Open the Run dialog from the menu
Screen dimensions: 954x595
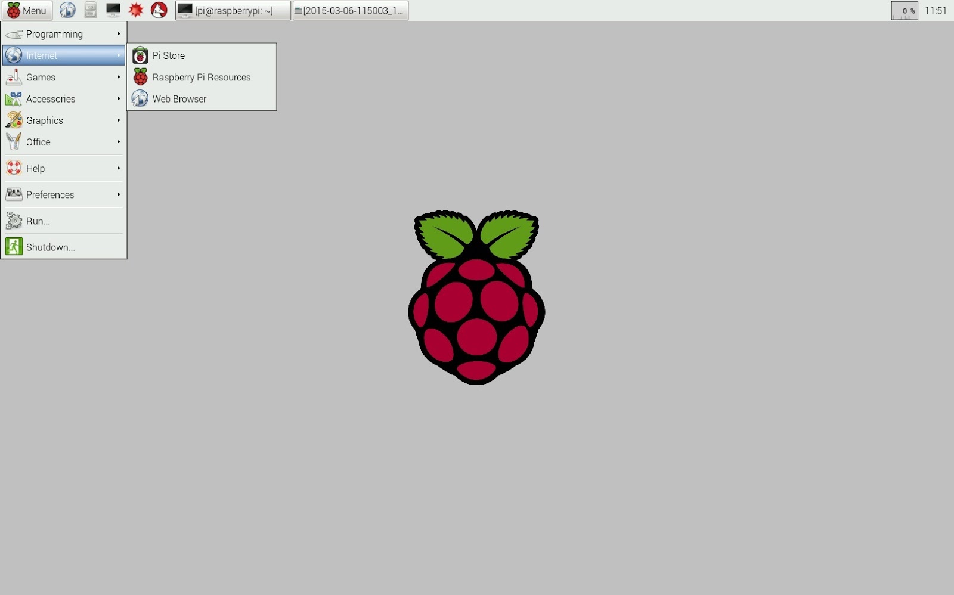38,221
